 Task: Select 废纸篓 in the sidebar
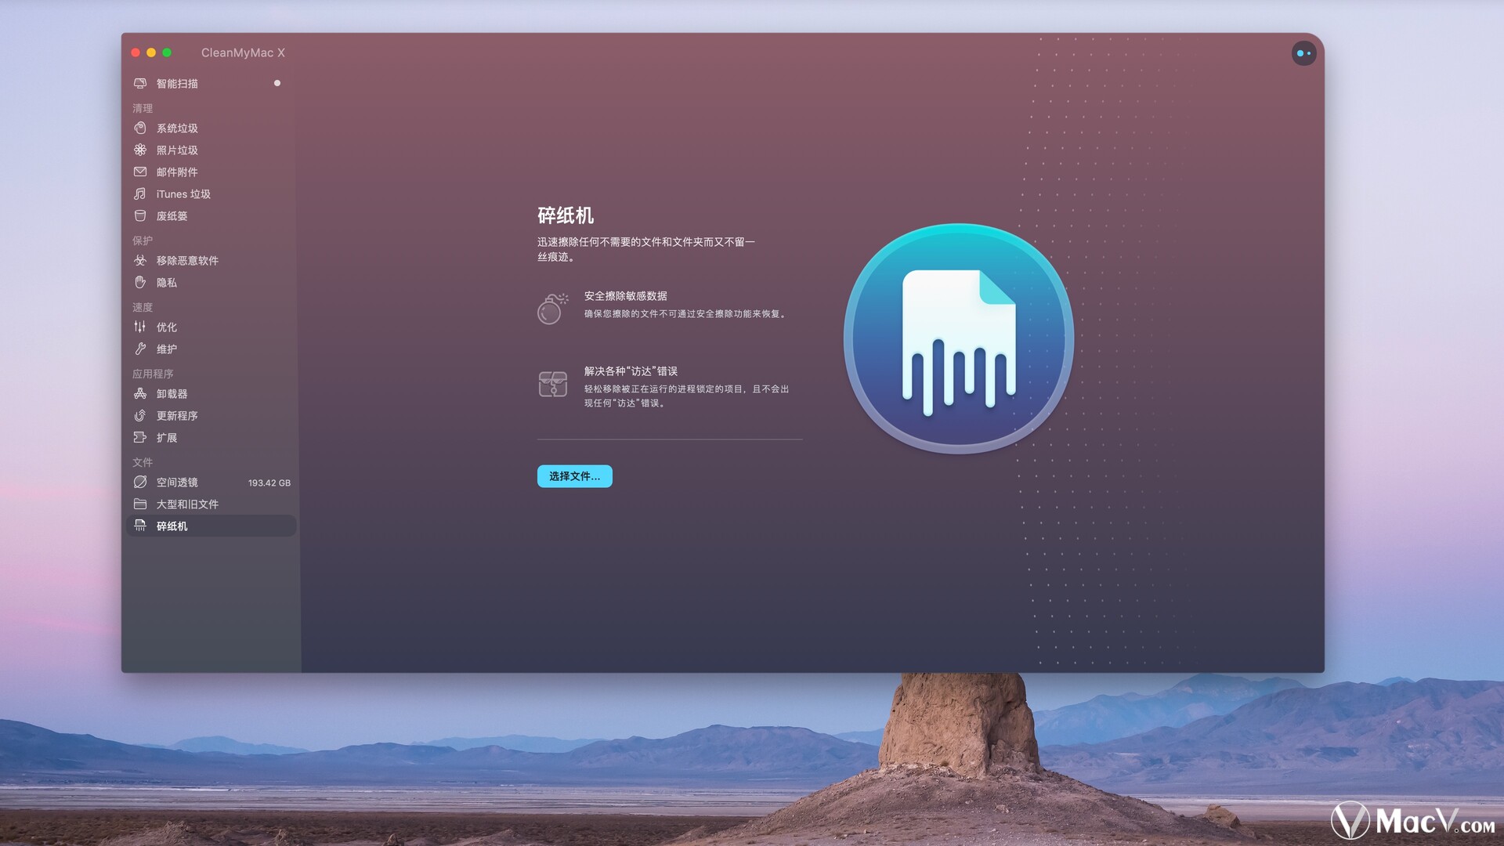[x=211, y=215]
